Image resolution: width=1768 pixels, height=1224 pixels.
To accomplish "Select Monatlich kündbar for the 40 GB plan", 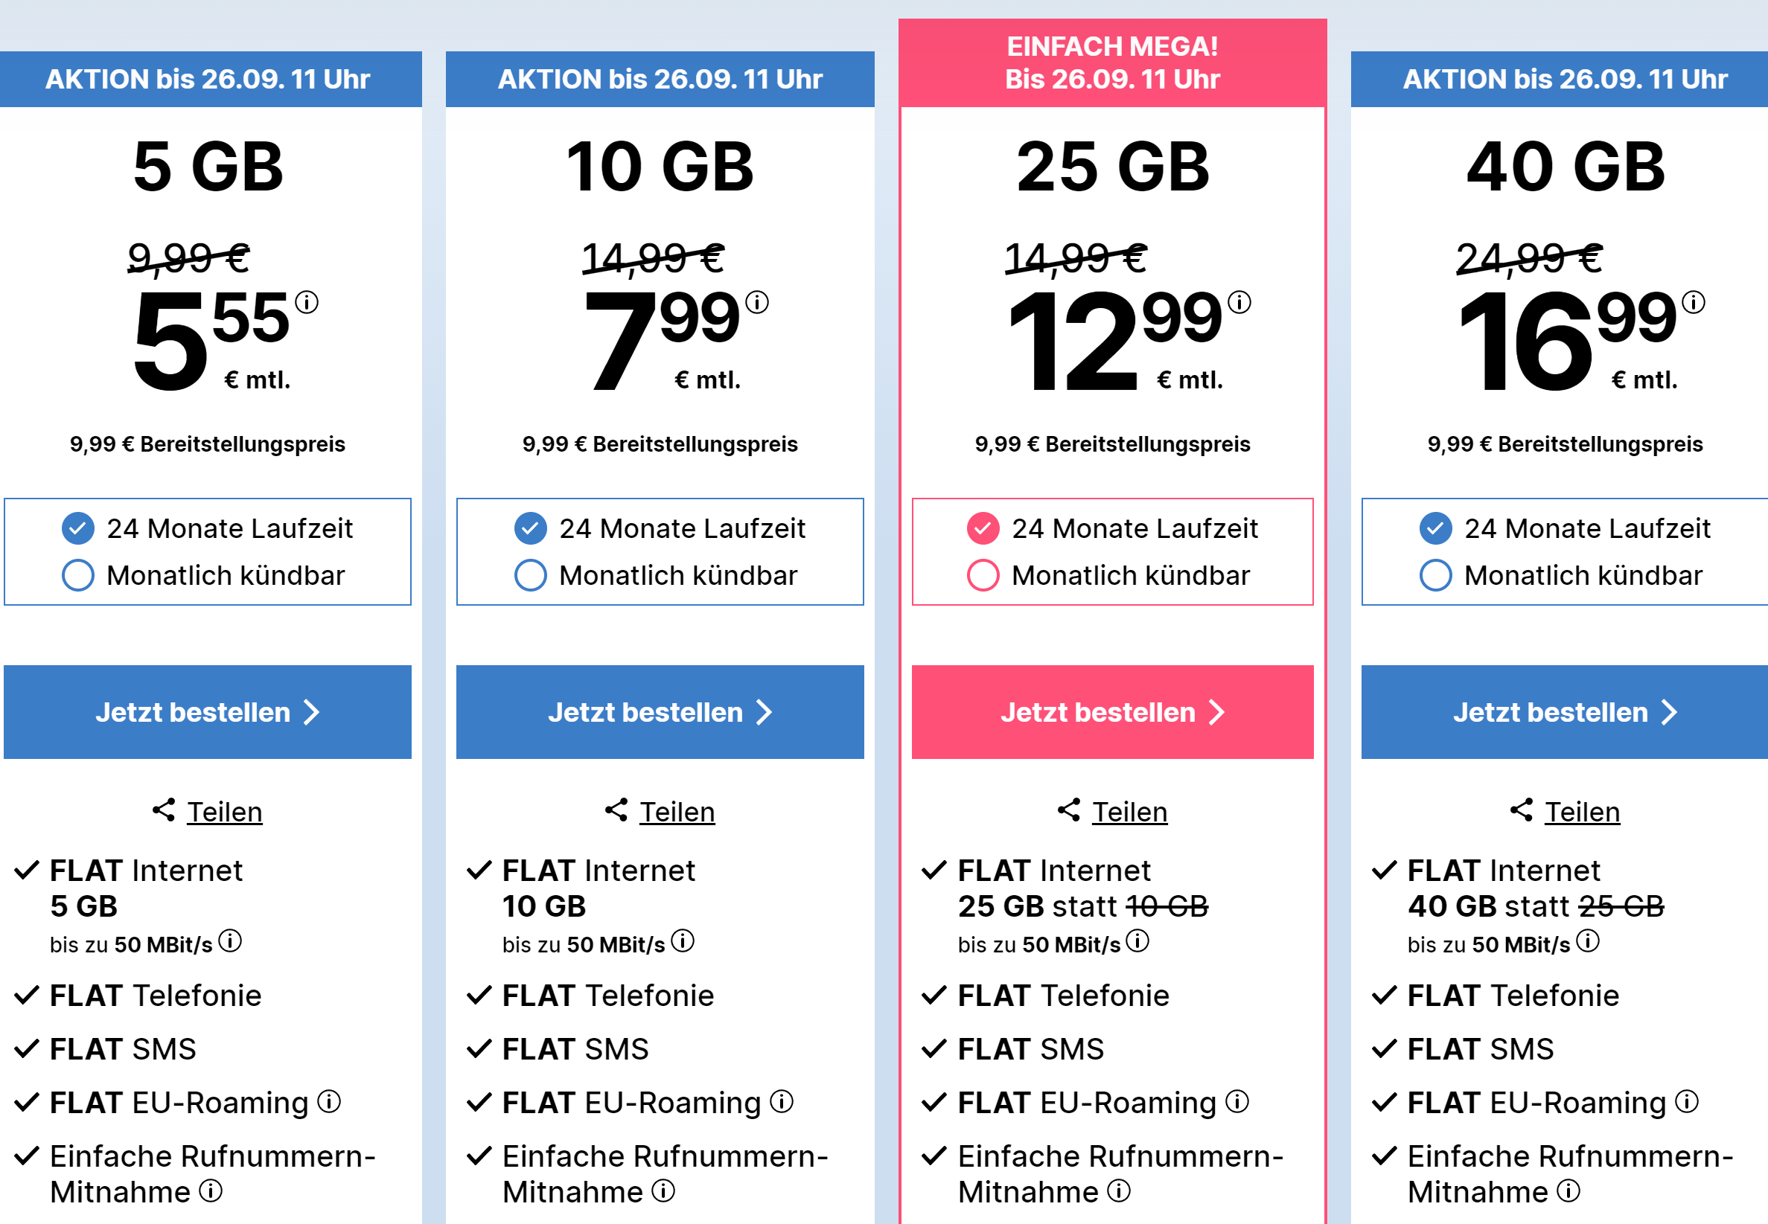I will coord(1436,575).
